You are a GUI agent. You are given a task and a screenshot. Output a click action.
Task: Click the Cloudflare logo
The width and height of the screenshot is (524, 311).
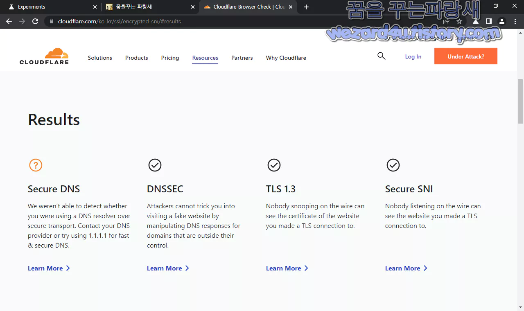[44, 56]
